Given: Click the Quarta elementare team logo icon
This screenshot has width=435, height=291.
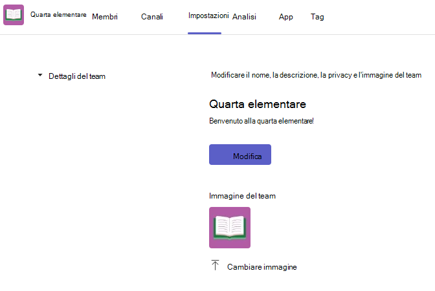Looking at the screenshot, I should 14,15.
